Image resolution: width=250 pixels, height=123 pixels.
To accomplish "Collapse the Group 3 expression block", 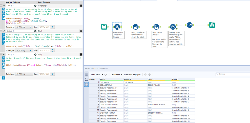I will pos(4,54).
